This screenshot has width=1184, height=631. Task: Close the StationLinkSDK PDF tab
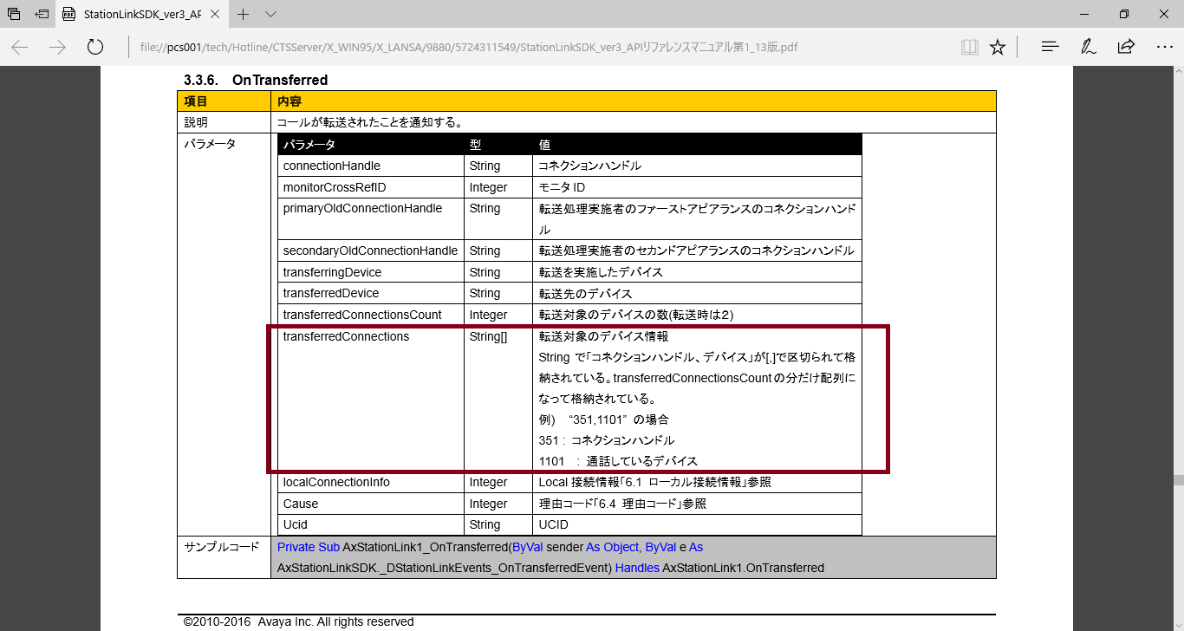(214, 14)
